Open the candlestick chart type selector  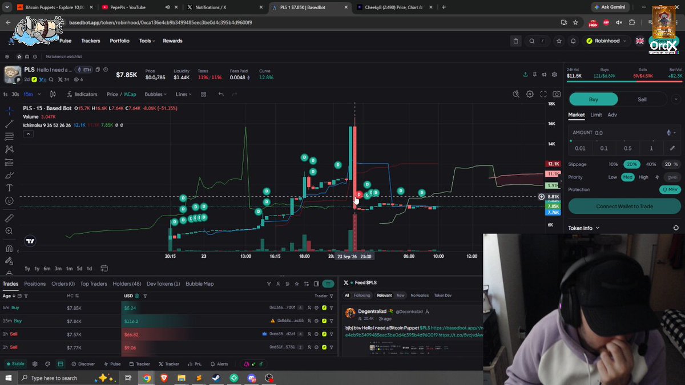point(53,94)
